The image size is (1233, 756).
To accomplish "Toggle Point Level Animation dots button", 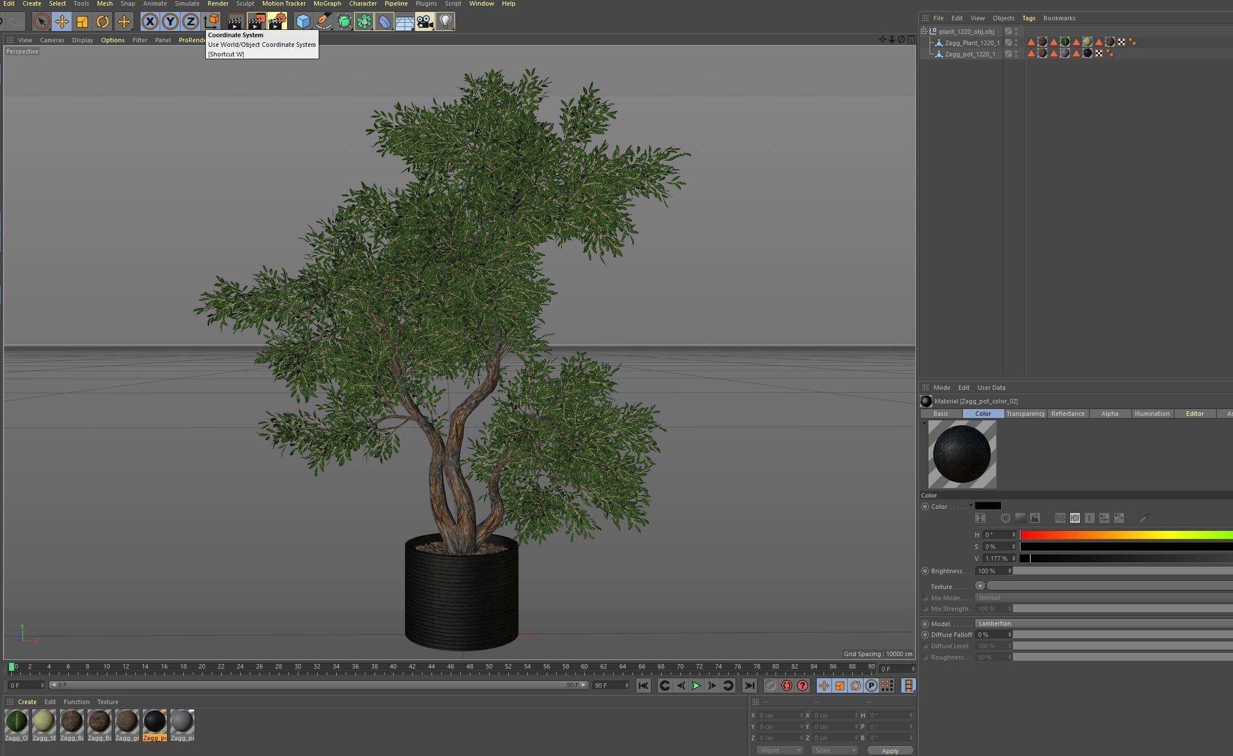I will click(887, 685).
